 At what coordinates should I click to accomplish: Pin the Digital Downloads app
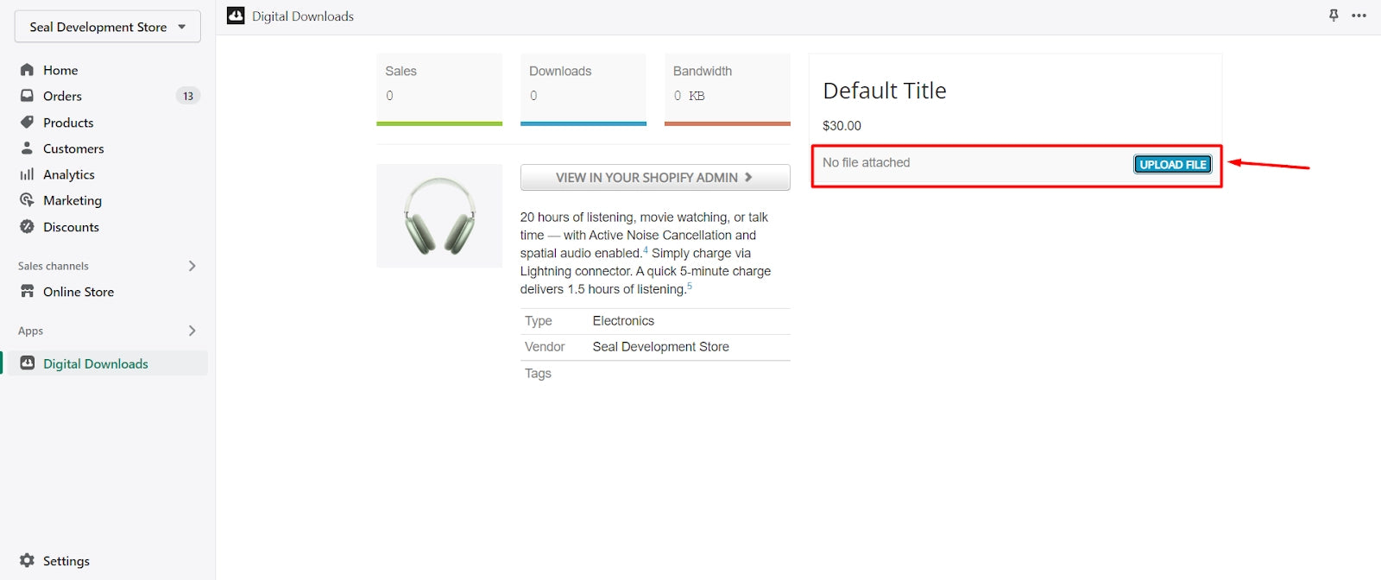point(1334,16)
